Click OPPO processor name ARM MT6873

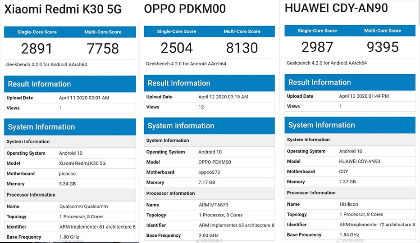click(214, 205)
